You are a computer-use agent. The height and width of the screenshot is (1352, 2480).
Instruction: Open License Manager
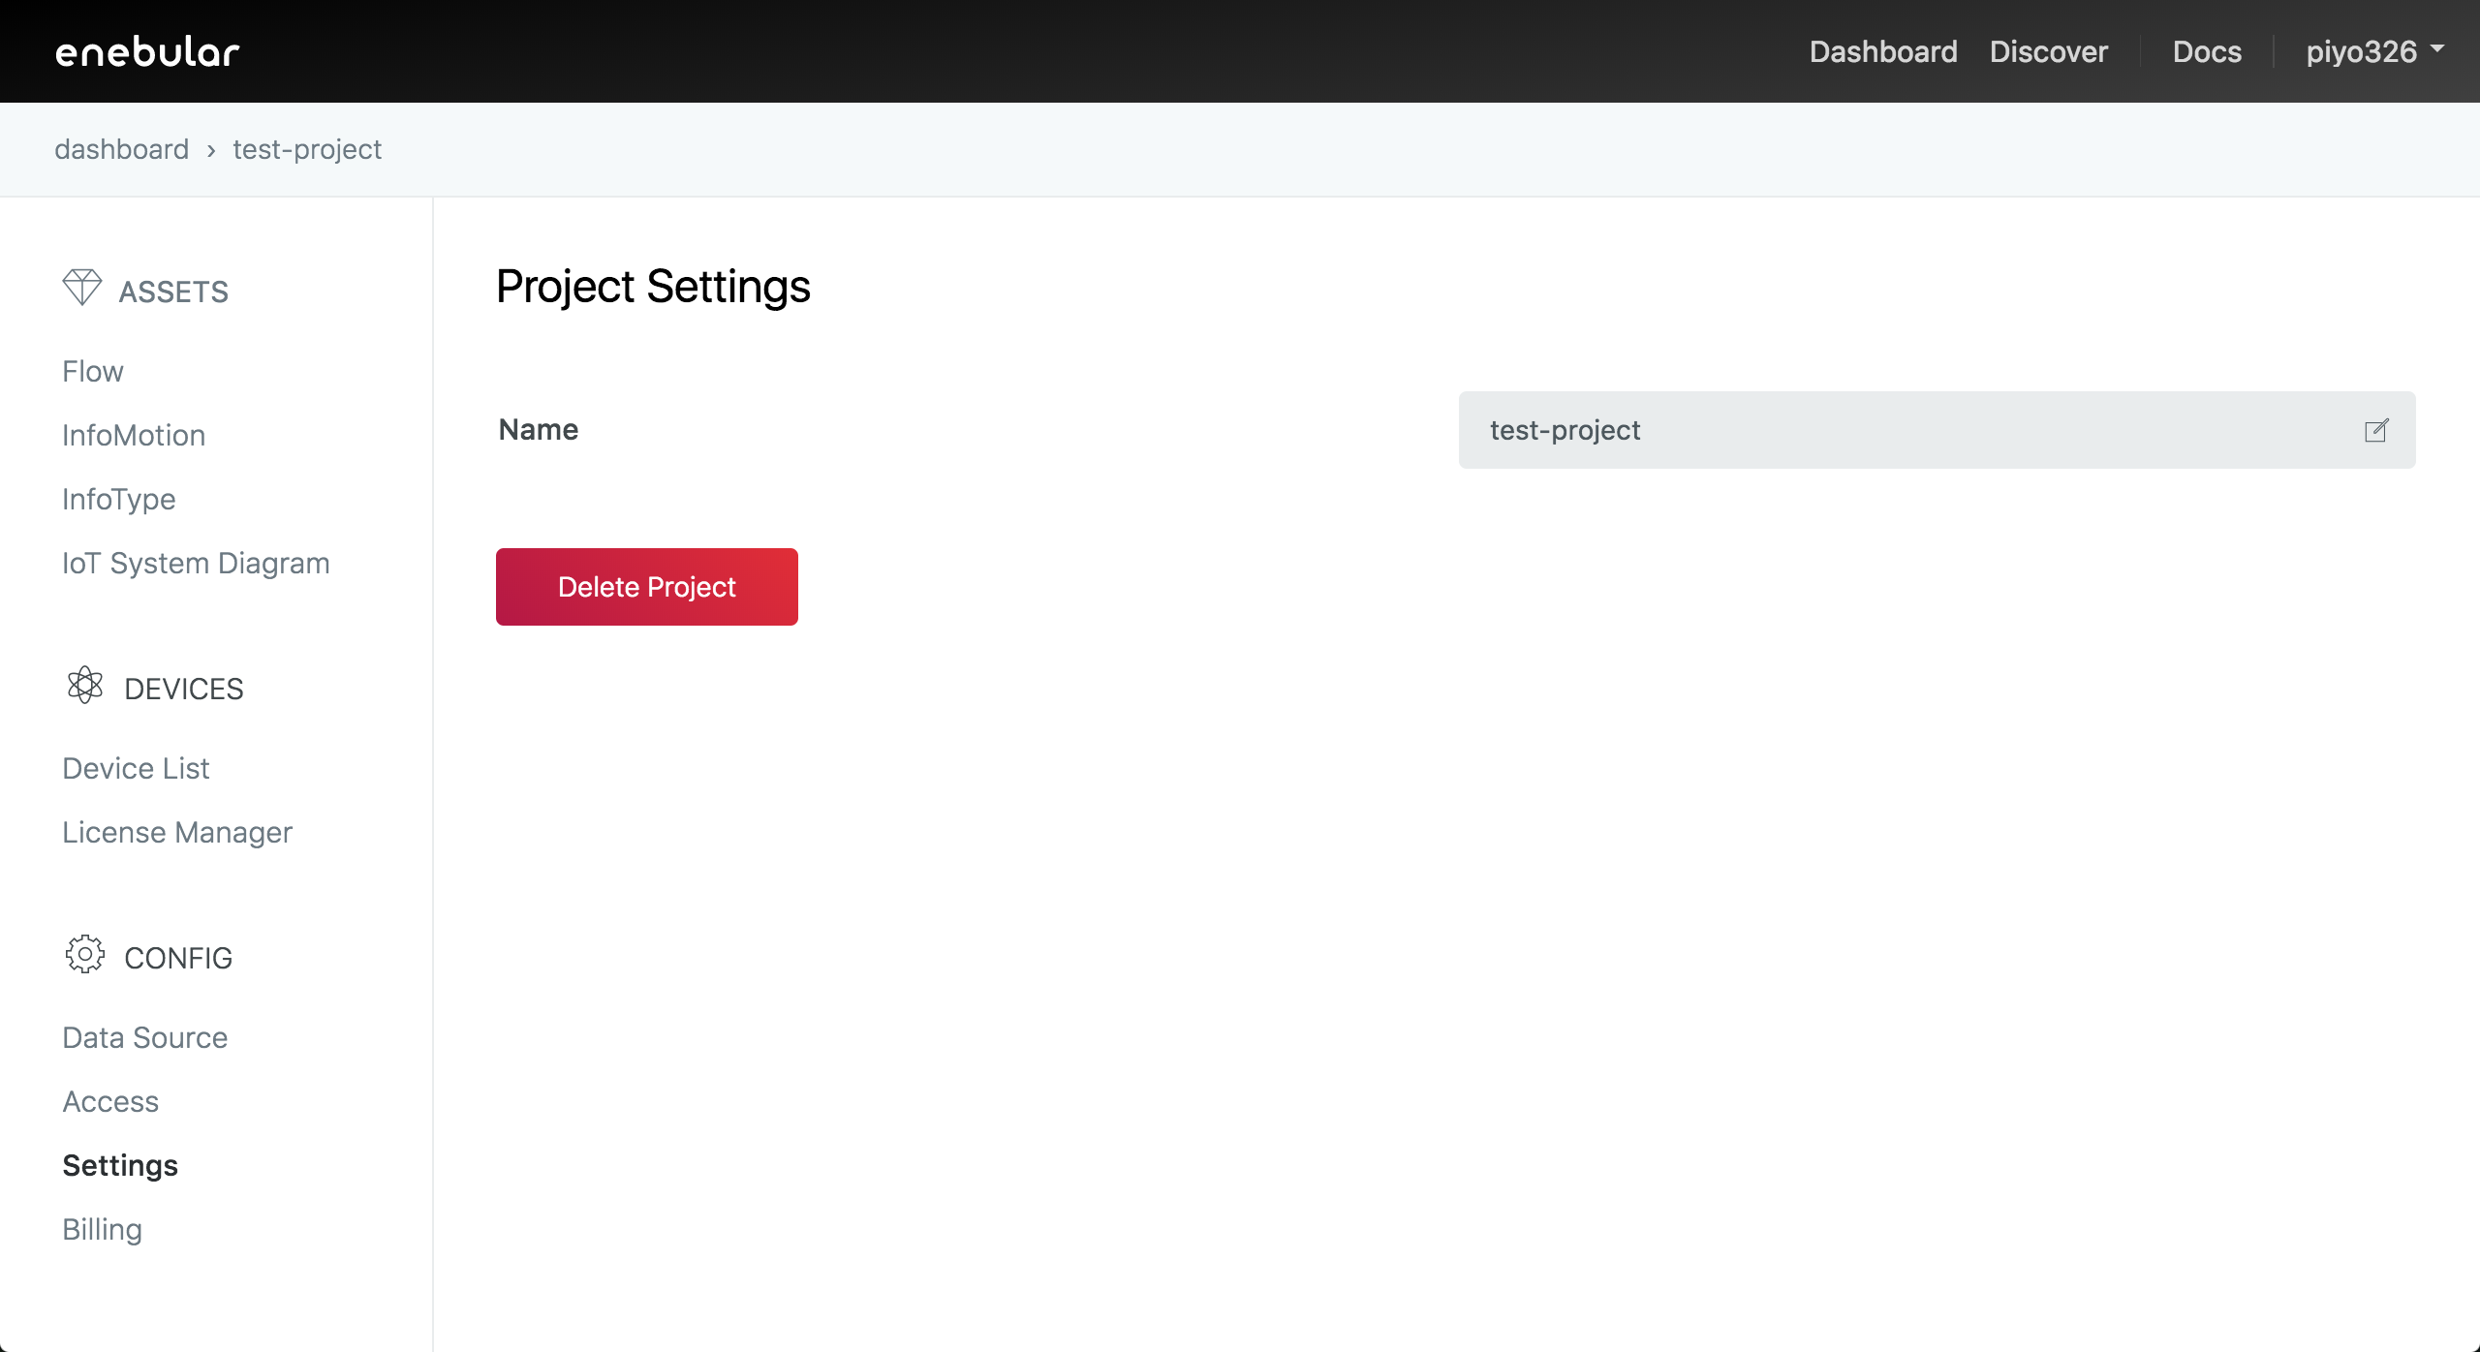tap(177, 833)
